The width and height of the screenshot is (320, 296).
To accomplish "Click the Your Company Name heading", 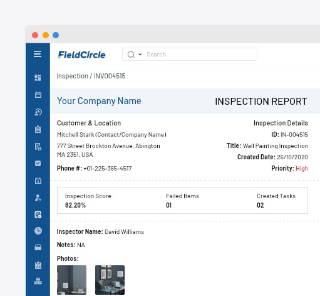I will (x=99, y=101).
